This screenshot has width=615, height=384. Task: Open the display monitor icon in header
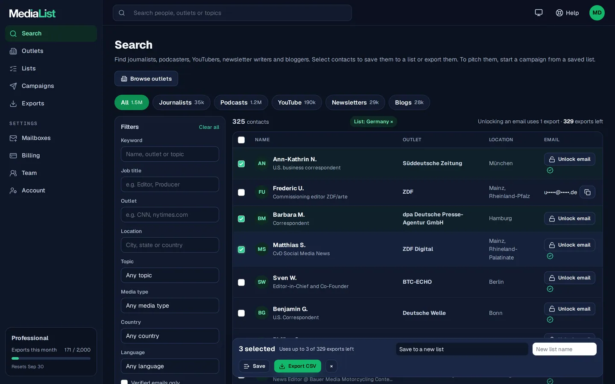539,13
